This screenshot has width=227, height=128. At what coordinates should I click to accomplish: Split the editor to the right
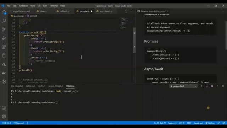click(x=126, y=11)
